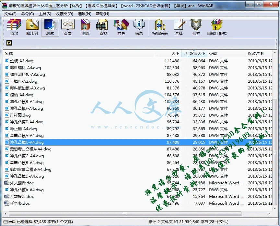Click packed size value 58,963
280x226 pixels.
[199, 67]
